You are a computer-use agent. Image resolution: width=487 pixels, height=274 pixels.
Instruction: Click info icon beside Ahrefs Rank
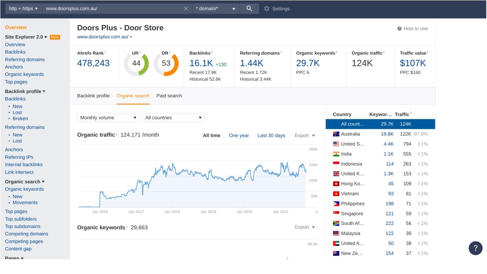[105, 52]
